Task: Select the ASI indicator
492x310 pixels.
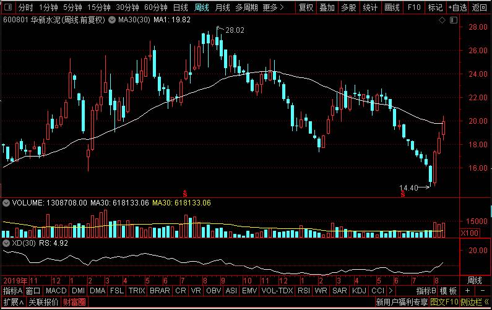Action: [x=231, y=291]
